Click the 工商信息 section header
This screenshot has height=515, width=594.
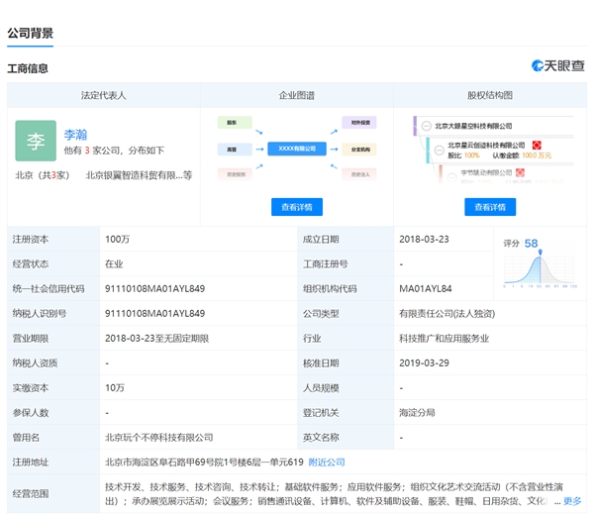point(28,68)
